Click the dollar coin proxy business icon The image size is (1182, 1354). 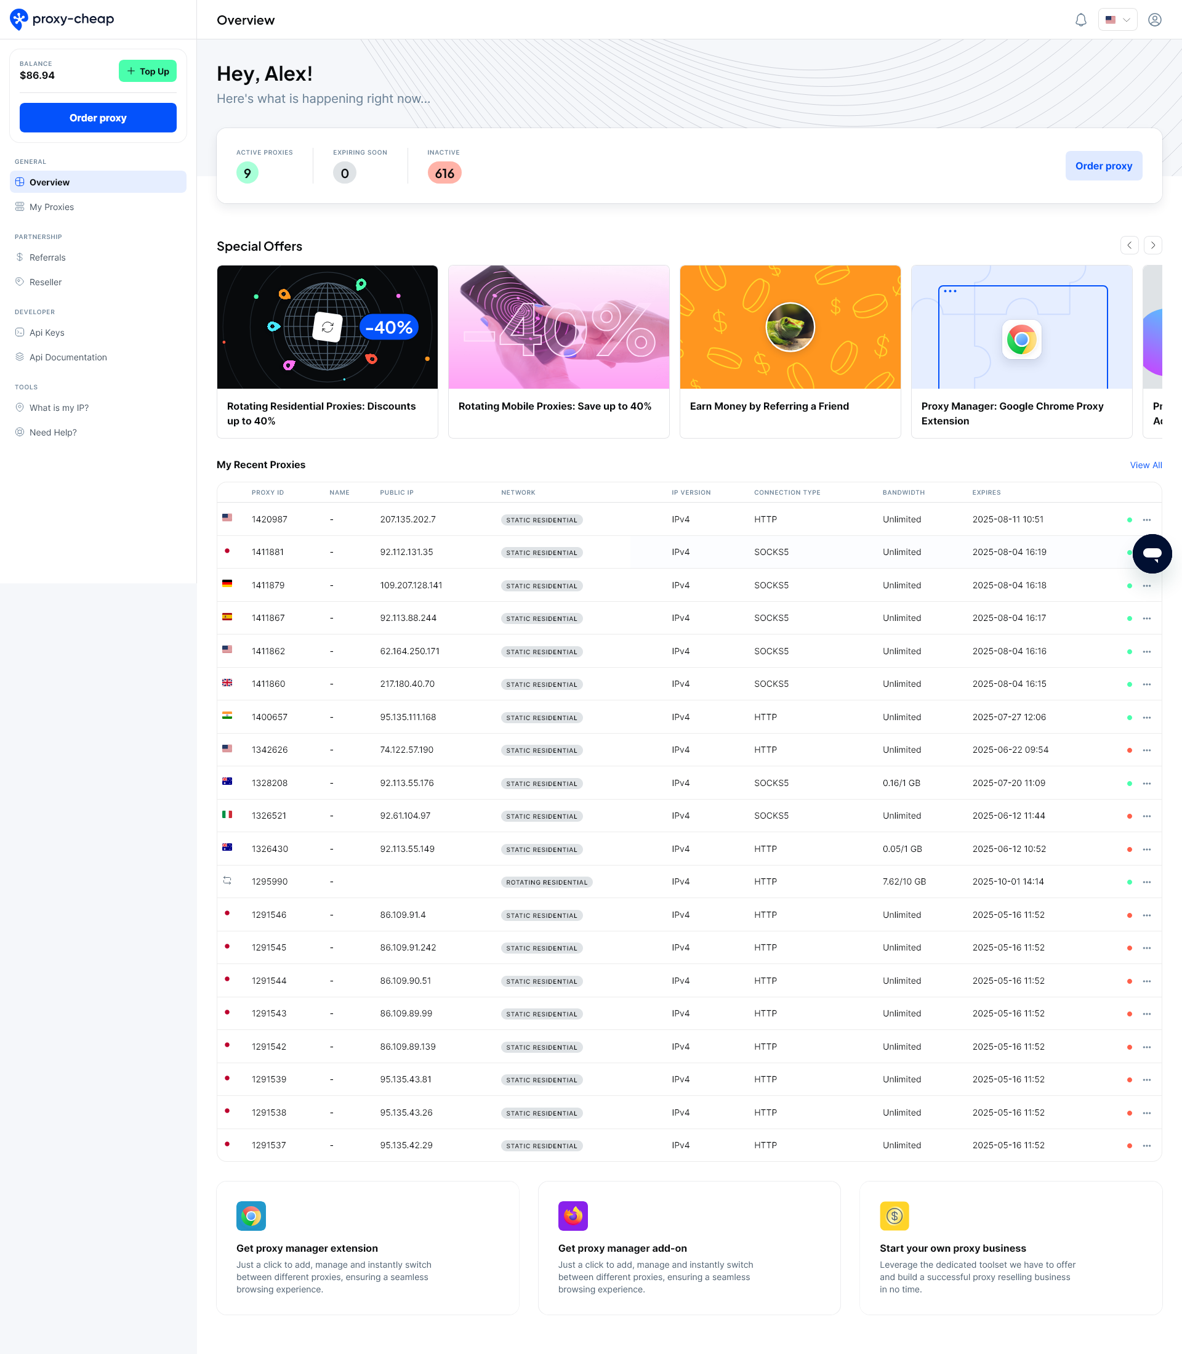(894, 1215)
